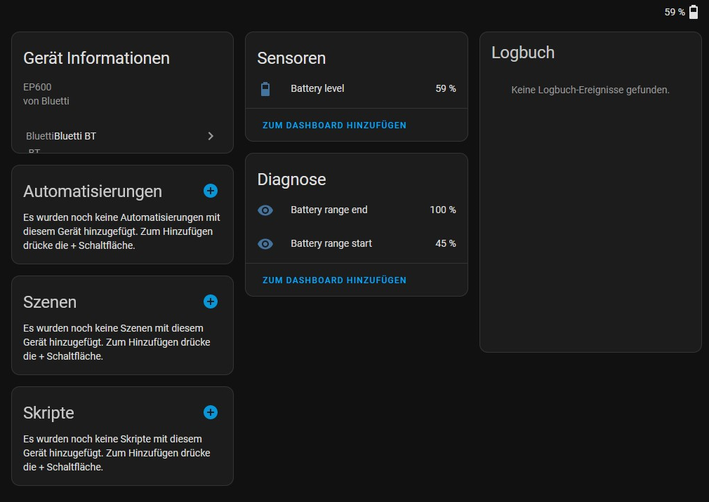Click the battery sensor icon beside Battery level
Screen dimensions: 709x502
click(x=265, y=88)
